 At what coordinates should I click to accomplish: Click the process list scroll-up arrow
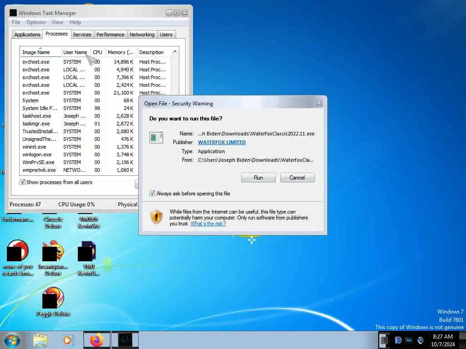175,52
